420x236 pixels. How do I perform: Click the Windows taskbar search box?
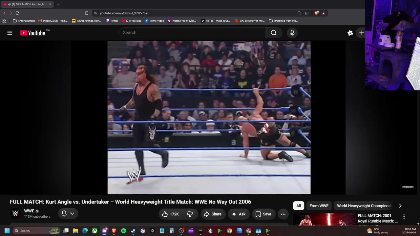click(36, 231)
